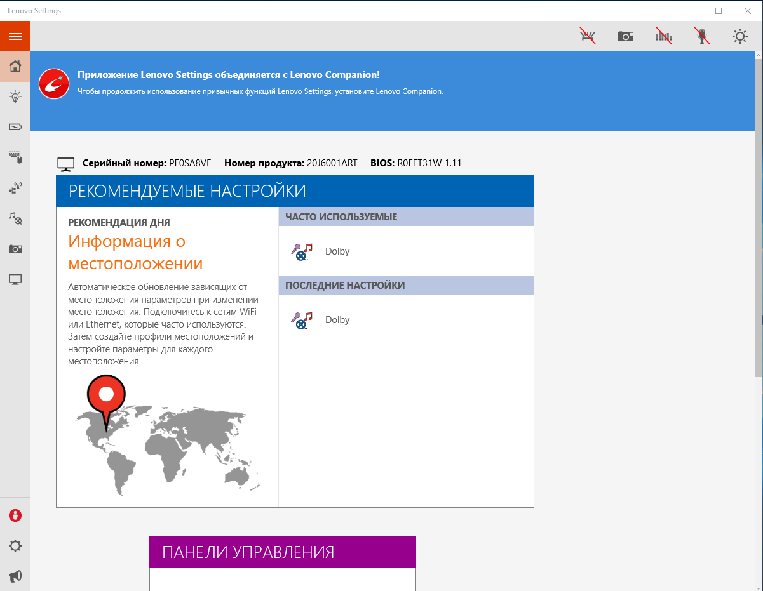Click the red alert icon in sidebar
Screen dimensions: 763x591
[x=15, y=515]
